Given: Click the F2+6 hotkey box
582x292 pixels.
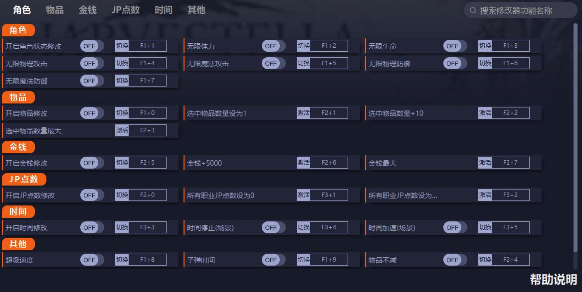Looking at the screenshot, I should [x=329, y=163].
